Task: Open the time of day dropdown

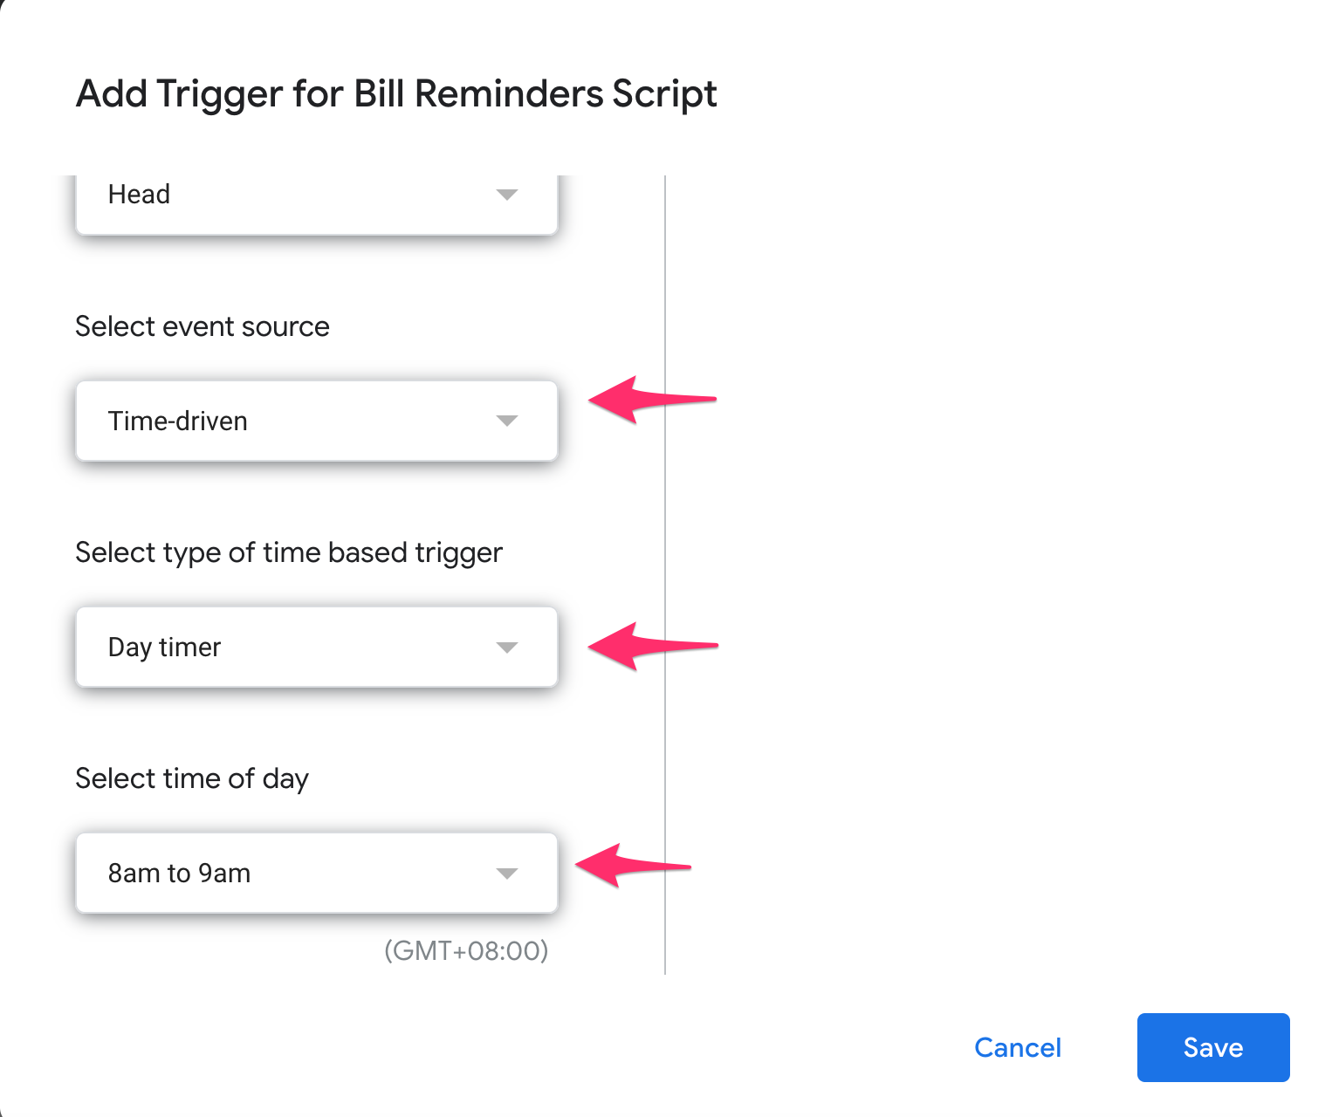Action: pos(317,873)
